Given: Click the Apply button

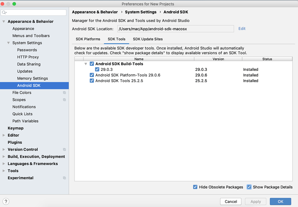Looking at the screenshot, I should click(256, 201).
